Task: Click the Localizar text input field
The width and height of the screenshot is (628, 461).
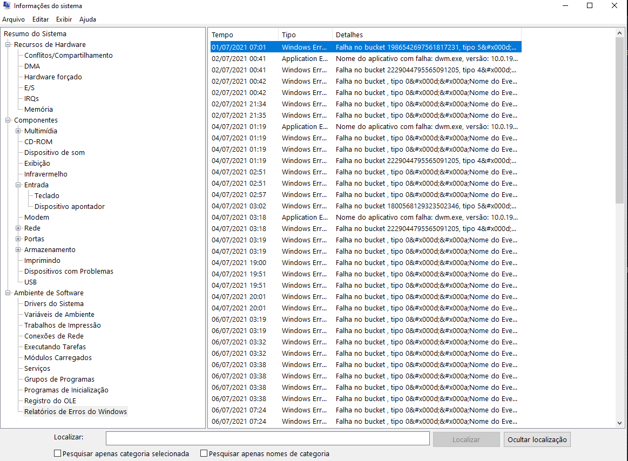Action: tap(267, 438)
